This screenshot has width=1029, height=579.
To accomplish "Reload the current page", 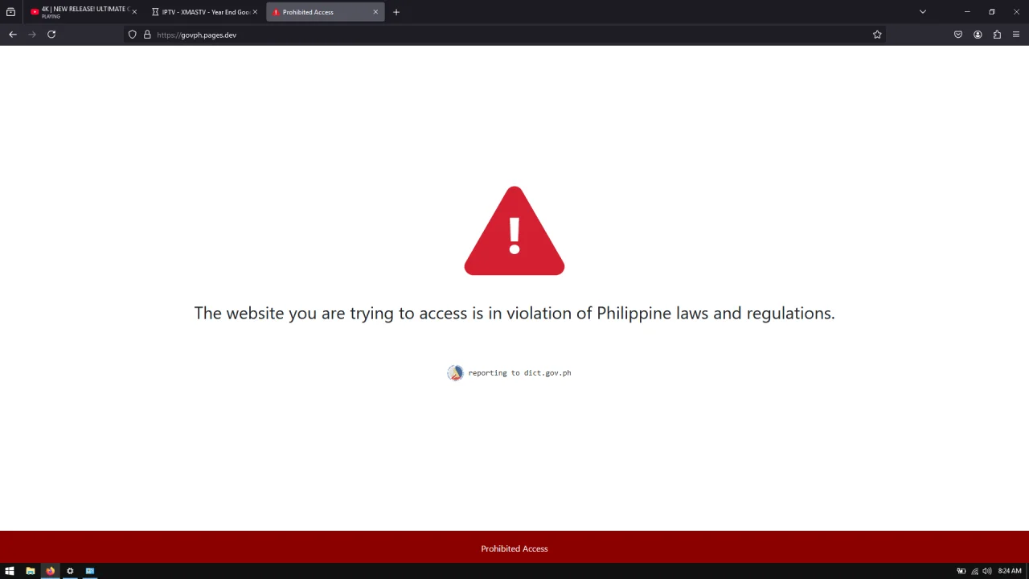I will tap(51, 35).
